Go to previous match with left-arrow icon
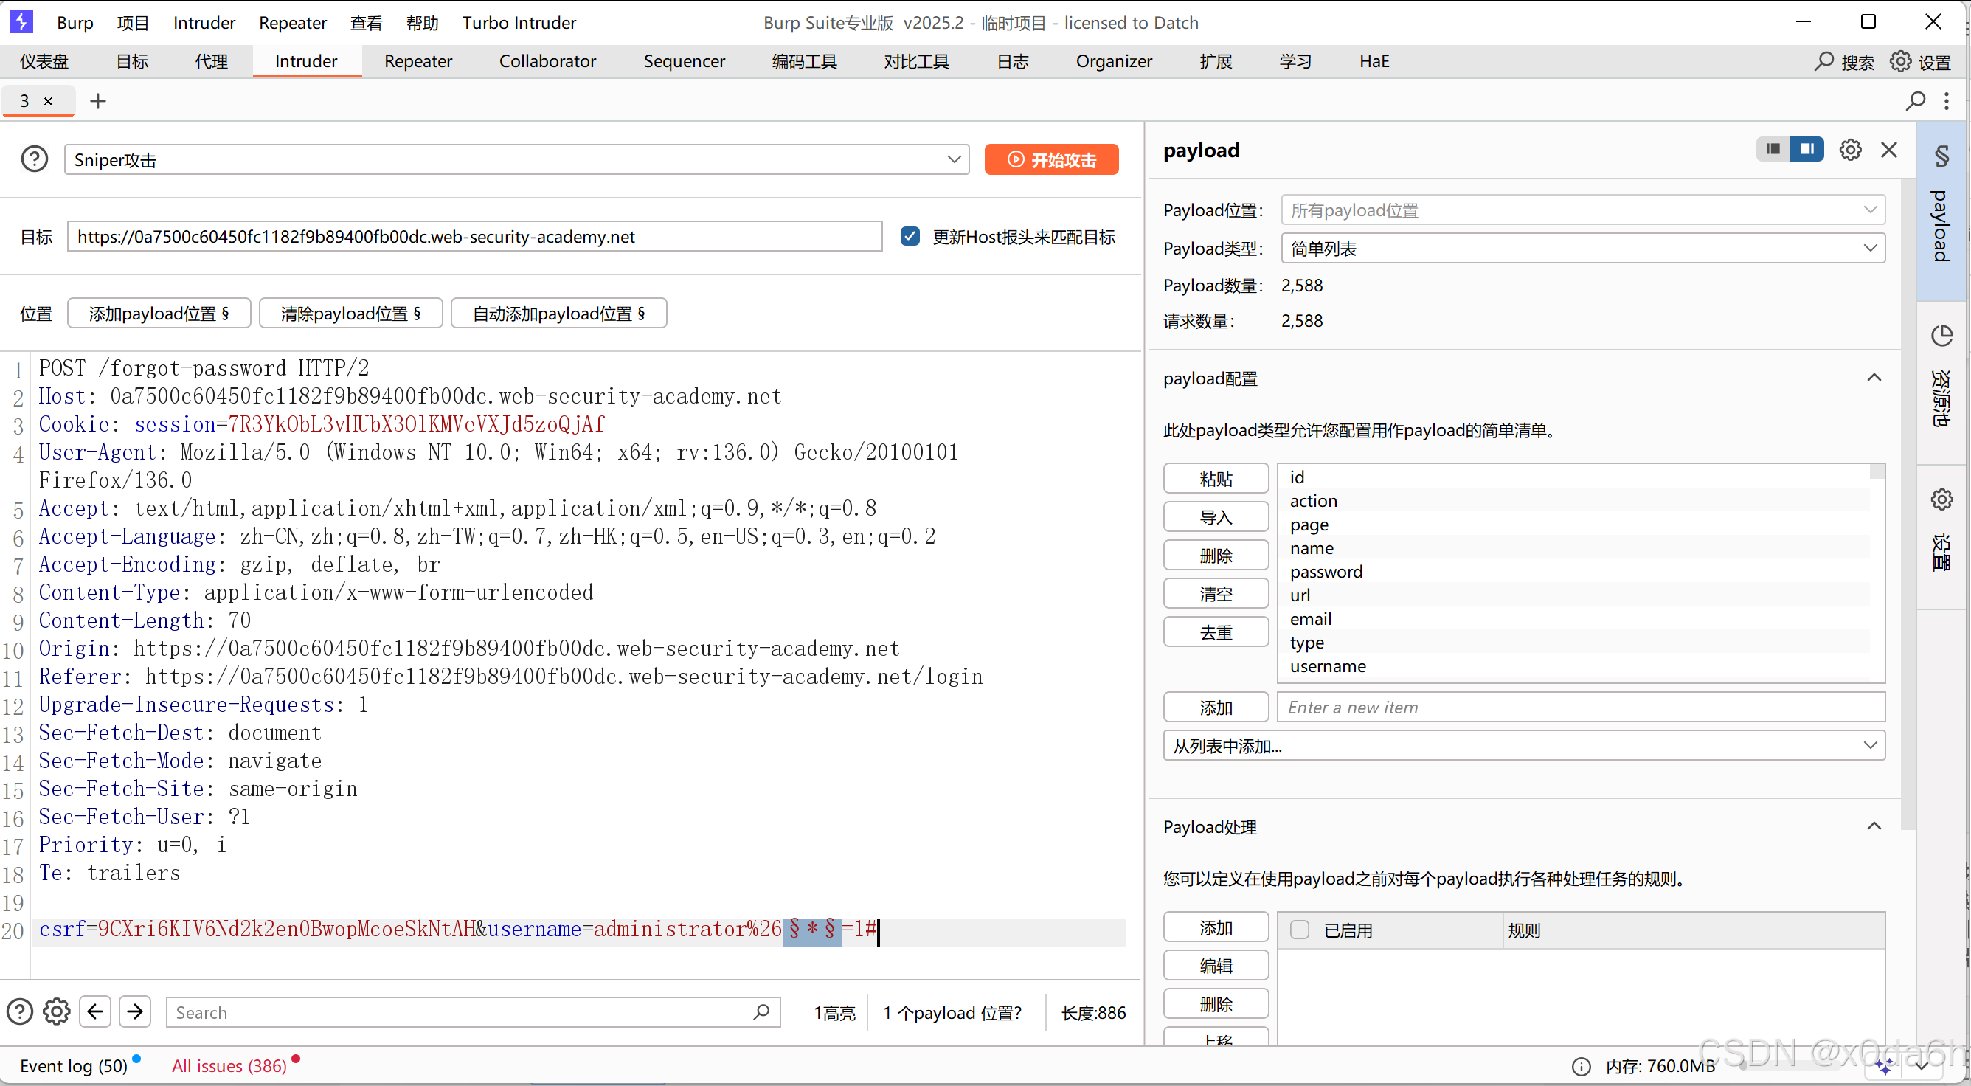The height and width of the screenshot is (1086, 1971). coord(95,1011)
